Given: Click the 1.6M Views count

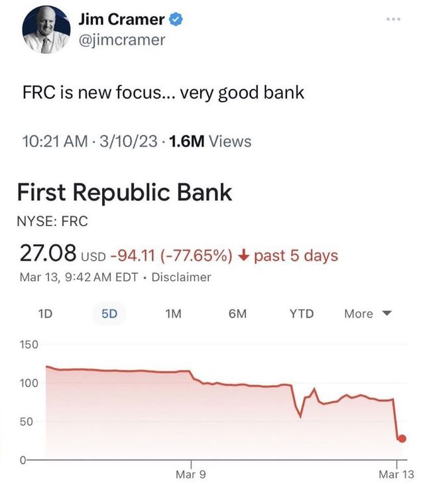Looking at the screenshot, I should pyautogui.click(x=210, y=141).
